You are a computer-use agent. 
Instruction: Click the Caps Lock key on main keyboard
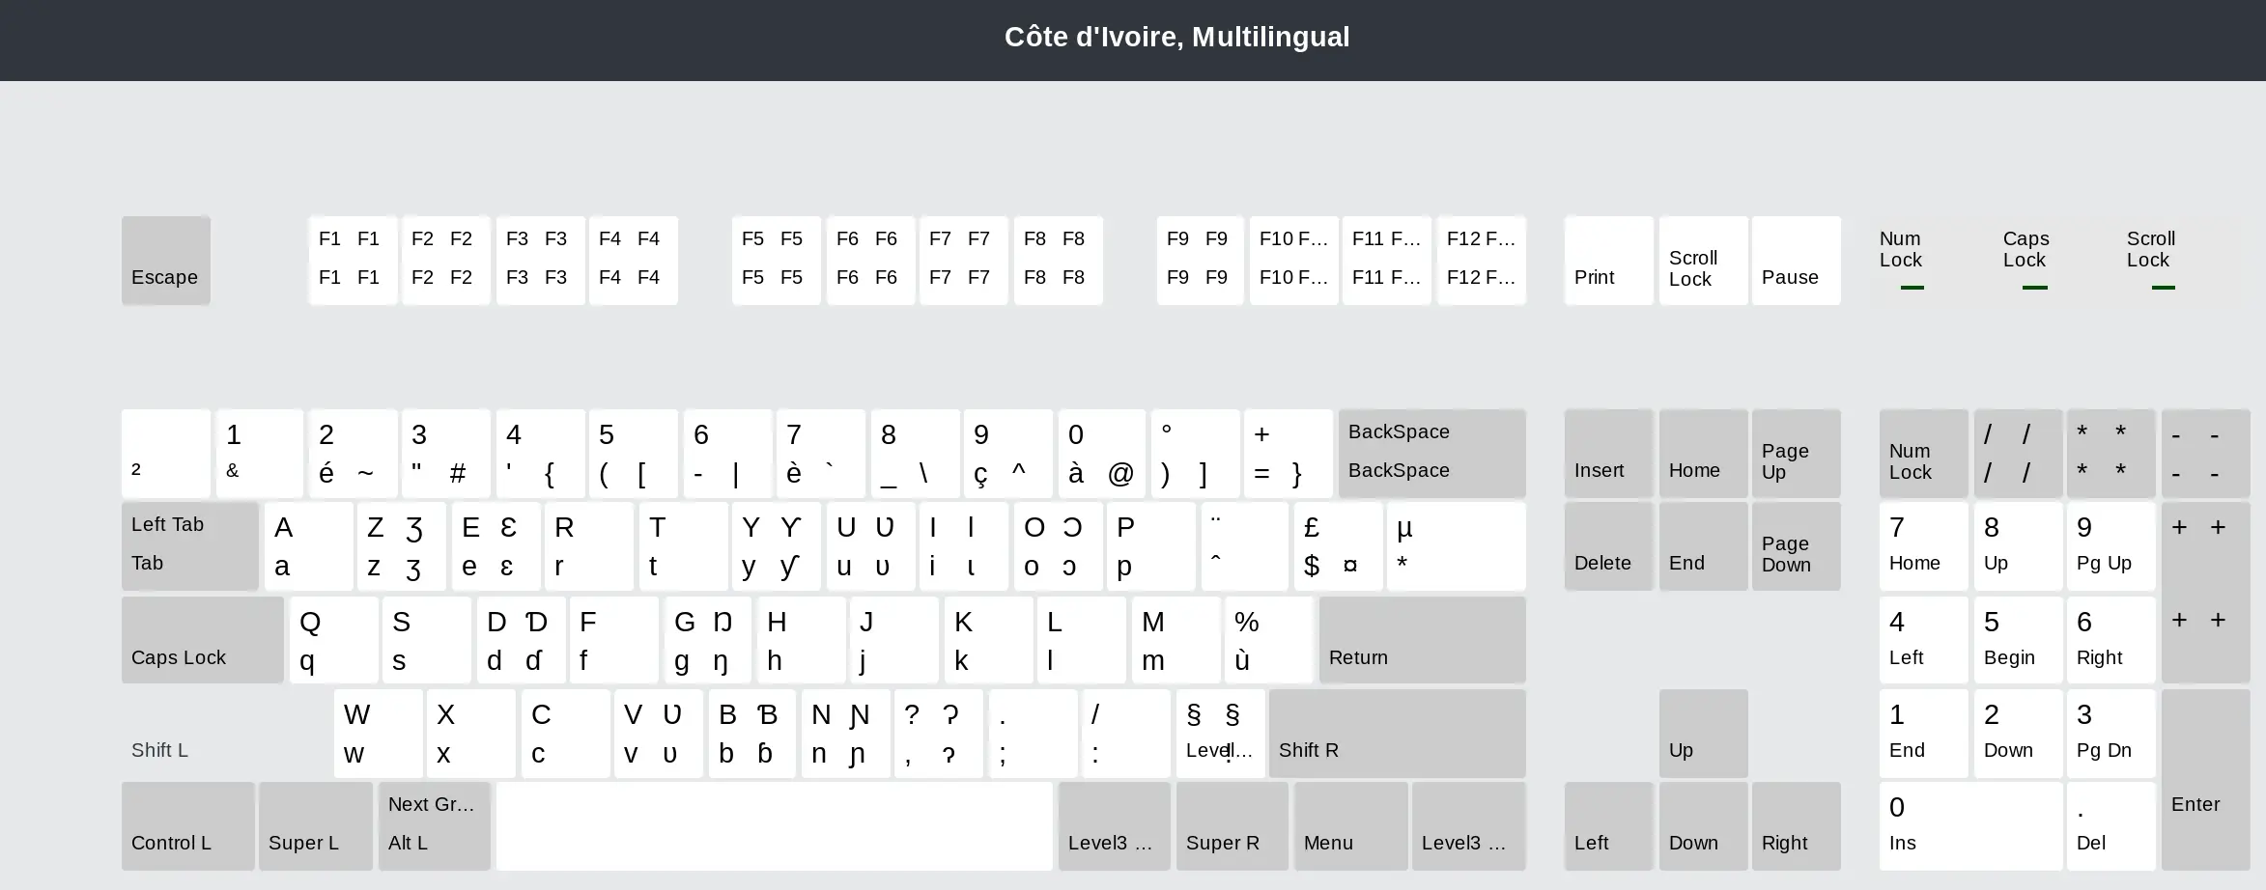203,640
